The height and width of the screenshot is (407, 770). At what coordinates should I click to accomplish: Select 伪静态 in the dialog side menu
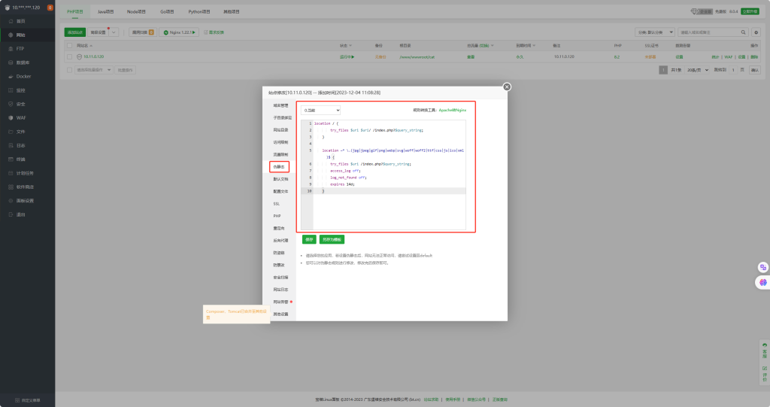[279, 166]
